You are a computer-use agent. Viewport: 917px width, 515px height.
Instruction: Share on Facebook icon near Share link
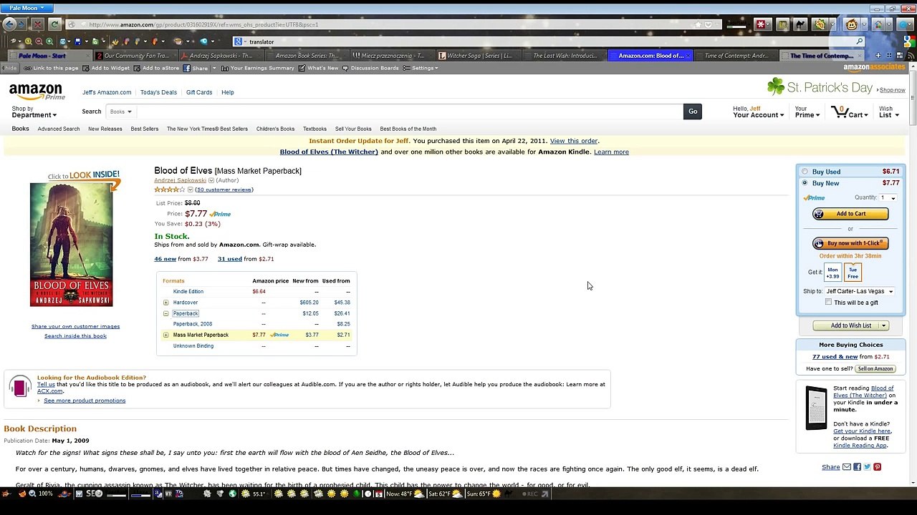pos(857,467)
